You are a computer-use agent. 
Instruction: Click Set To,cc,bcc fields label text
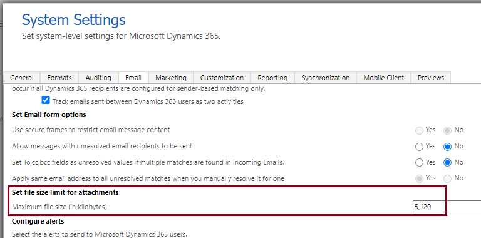pos(148,163)
